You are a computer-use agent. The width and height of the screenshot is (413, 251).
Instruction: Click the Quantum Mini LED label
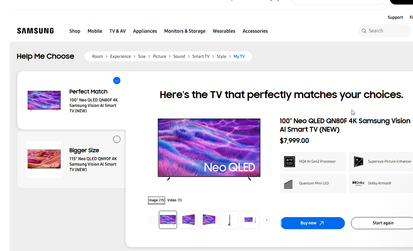pos(314,183)
